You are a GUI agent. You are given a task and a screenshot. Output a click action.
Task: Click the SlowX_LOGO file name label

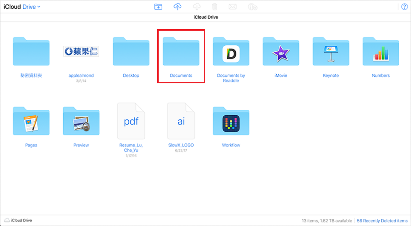181,145
